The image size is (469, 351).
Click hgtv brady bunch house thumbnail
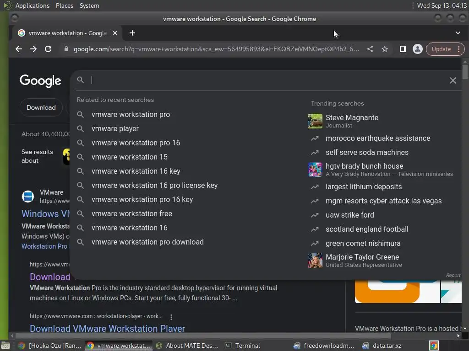click(315, 170)
